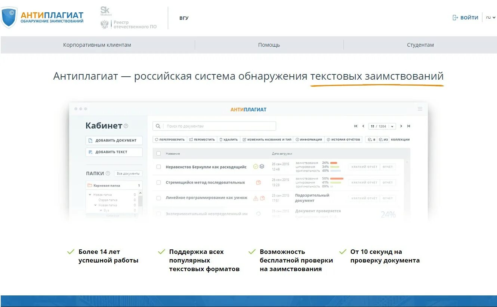The width and height of the screenshot is (497, 307).
Task: Focus the Поиск по документам search field
Action: pyautogui.click(x=214, y=126)
